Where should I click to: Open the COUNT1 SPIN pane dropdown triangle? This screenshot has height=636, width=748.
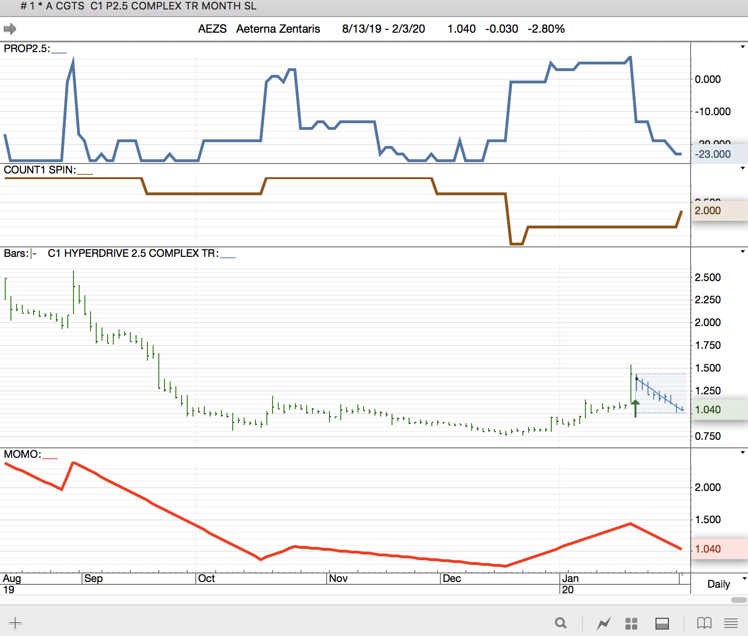pos(742,168)
